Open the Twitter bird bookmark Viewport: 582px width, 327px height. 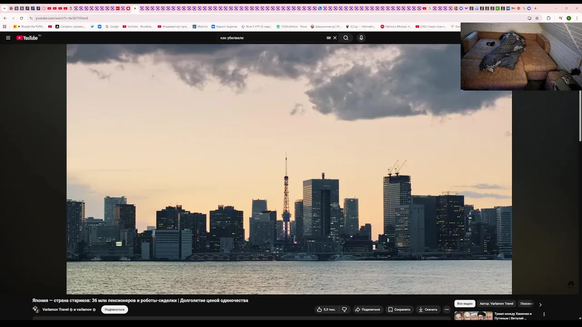click(92, 26)
